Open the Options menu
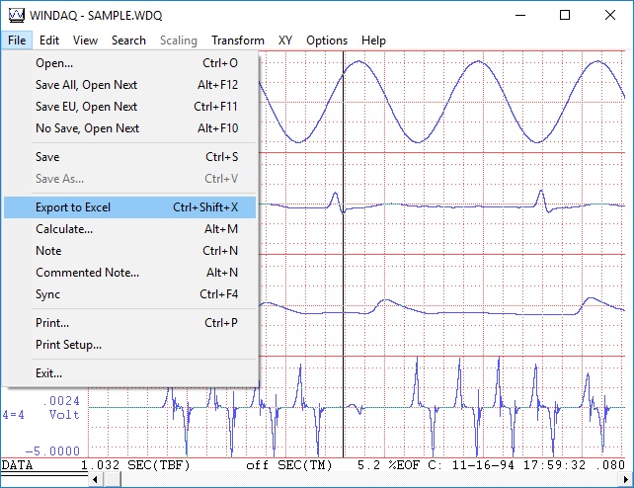The image size is (634, 488). click(x=327, y=41)
